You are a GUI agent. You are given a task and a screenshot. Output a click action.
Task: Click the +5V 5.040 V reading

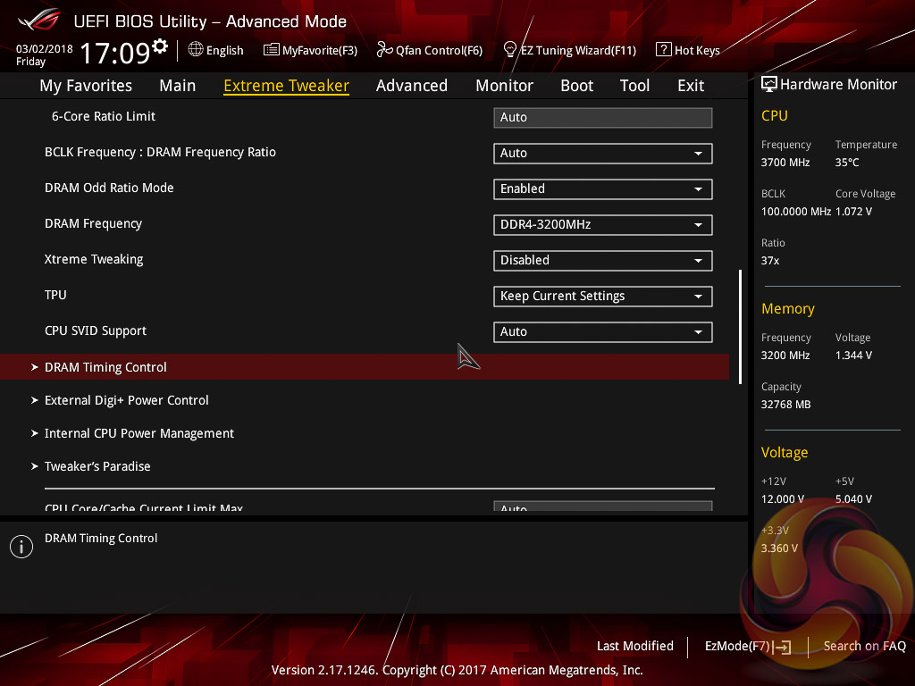tap(853, 499)
